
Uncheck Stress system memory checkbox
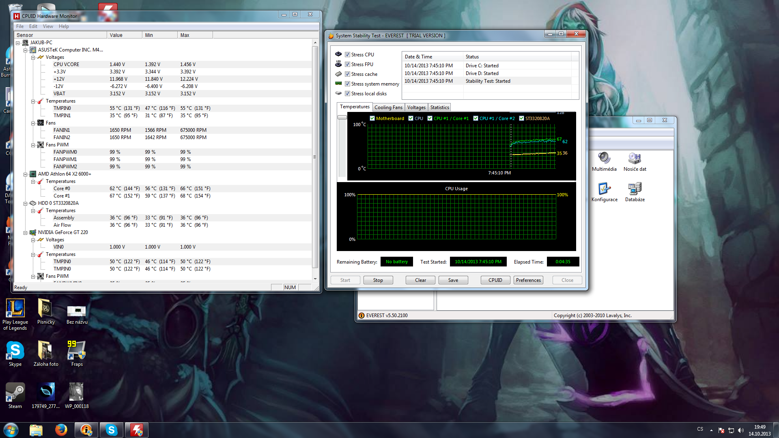(x=347, y=84)
